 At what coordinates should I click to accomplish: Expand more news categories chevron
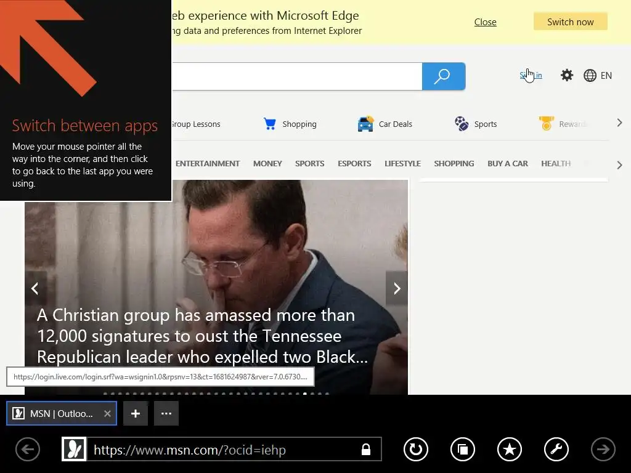tap(620, 165)
